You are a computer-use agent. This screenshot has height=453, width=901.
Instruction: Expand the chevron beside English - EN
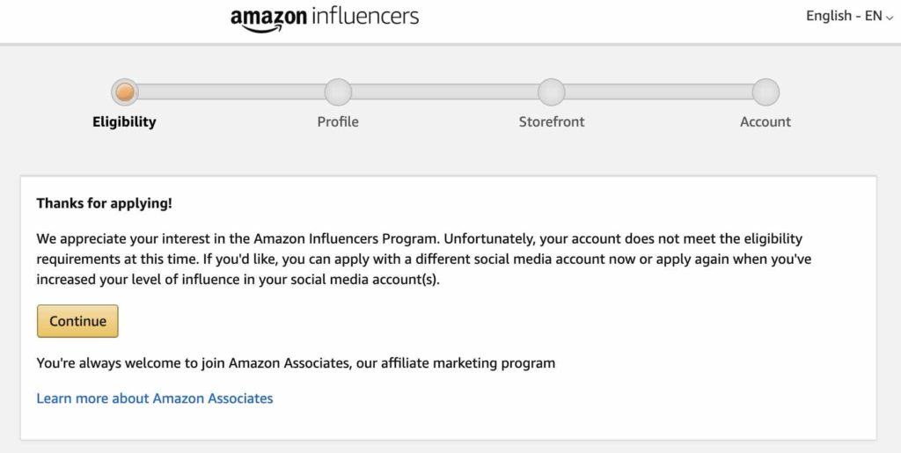tap(890, 18)
